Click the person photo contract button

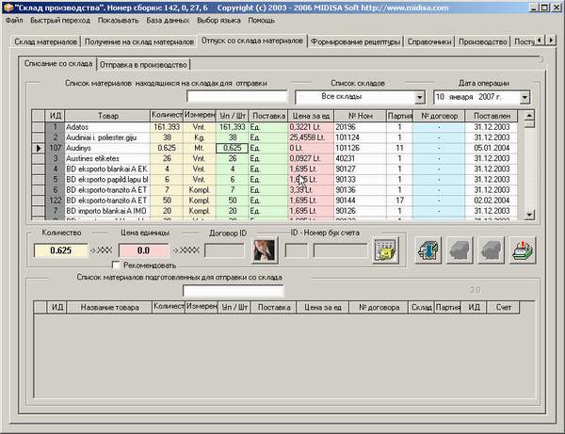point(263,249)
